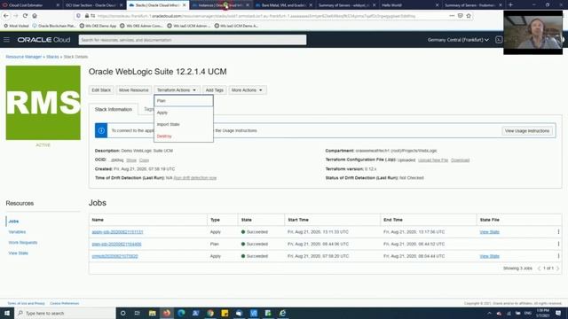Screen dimensions: 568x319
Task: Click the Oracle Cloud logo
Action: [43, 40]
